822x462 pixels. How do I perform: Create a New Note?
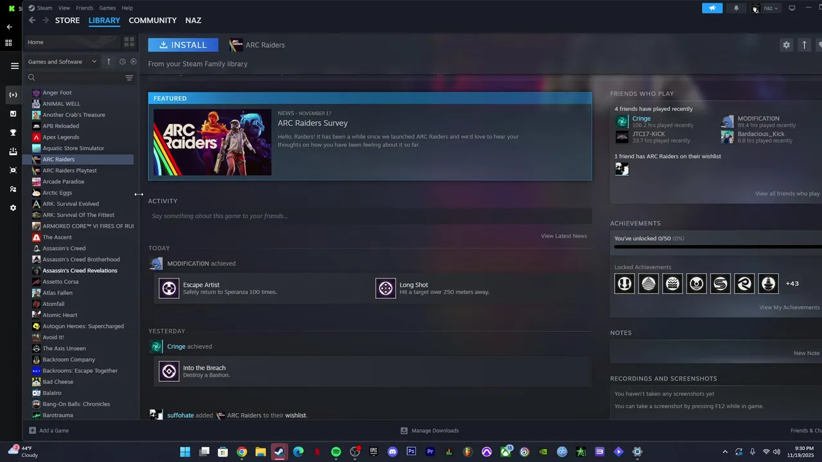(807, 353)
